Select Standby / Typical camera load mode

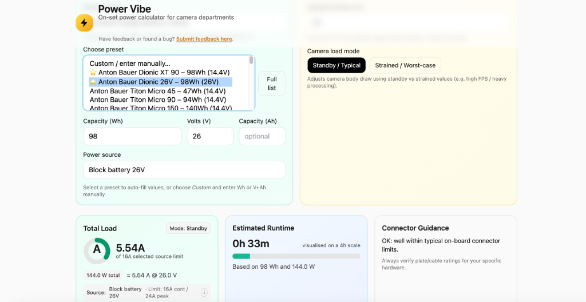click(x=336, y=65)
